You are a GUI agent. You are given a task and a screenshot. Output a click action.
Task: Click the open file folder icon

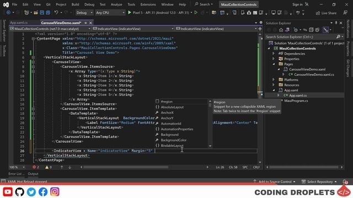click(35, 13)
